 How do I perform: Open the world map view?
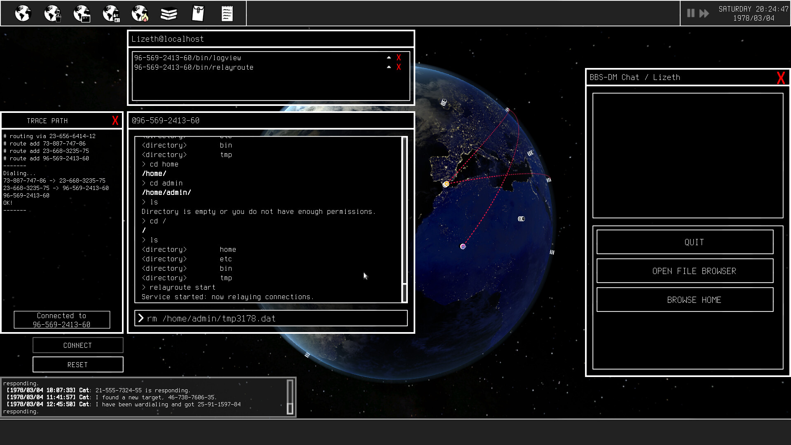[23, 13]
